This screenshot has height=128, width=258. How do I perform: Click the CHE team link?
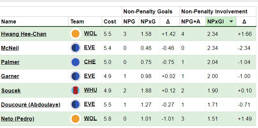90,62
